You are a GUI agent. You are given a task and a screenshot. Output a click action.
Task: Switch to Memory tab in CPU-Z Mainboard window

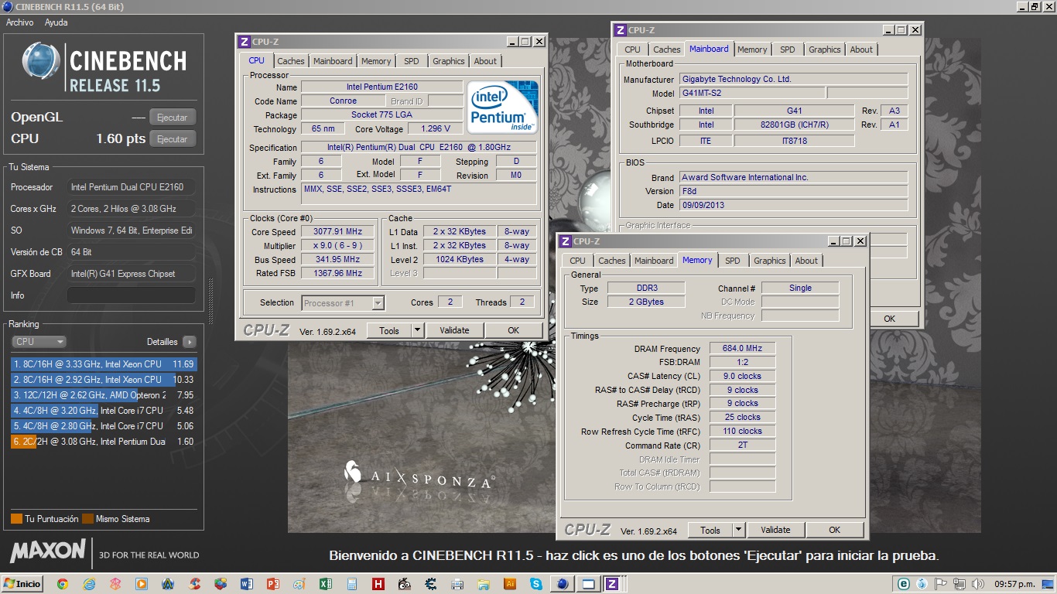click(752, 49)
